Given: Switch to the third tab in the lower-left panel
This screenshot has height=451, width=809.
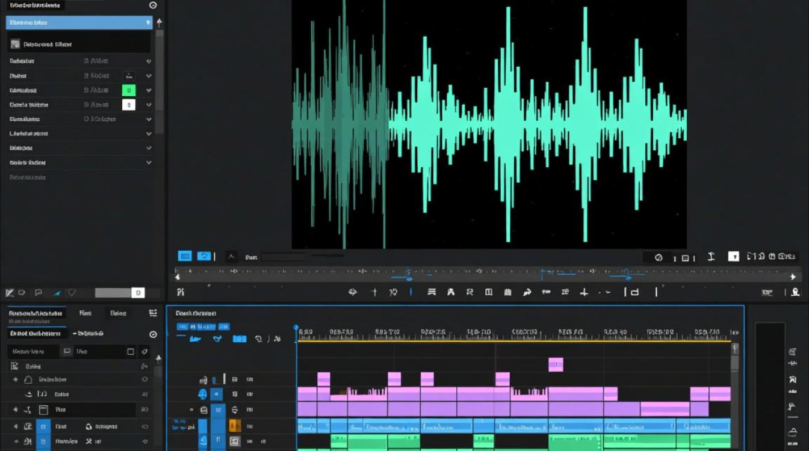Looking at the screenshot, I should click(118, 313).
